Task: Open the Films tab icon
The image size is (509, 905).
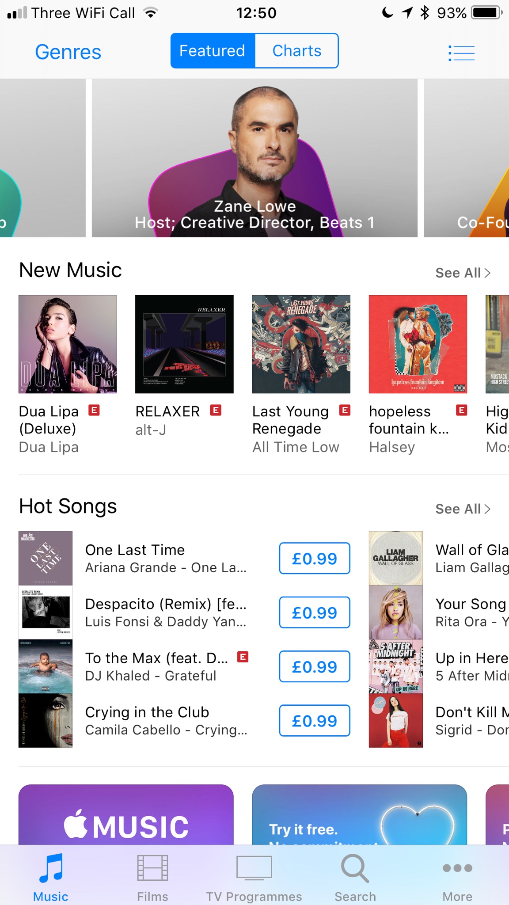Action: point(152,868)
